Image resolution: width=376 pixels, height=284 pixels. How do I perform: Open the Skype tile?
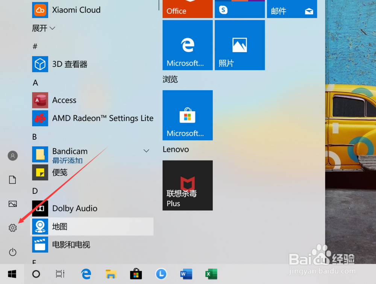240,9
